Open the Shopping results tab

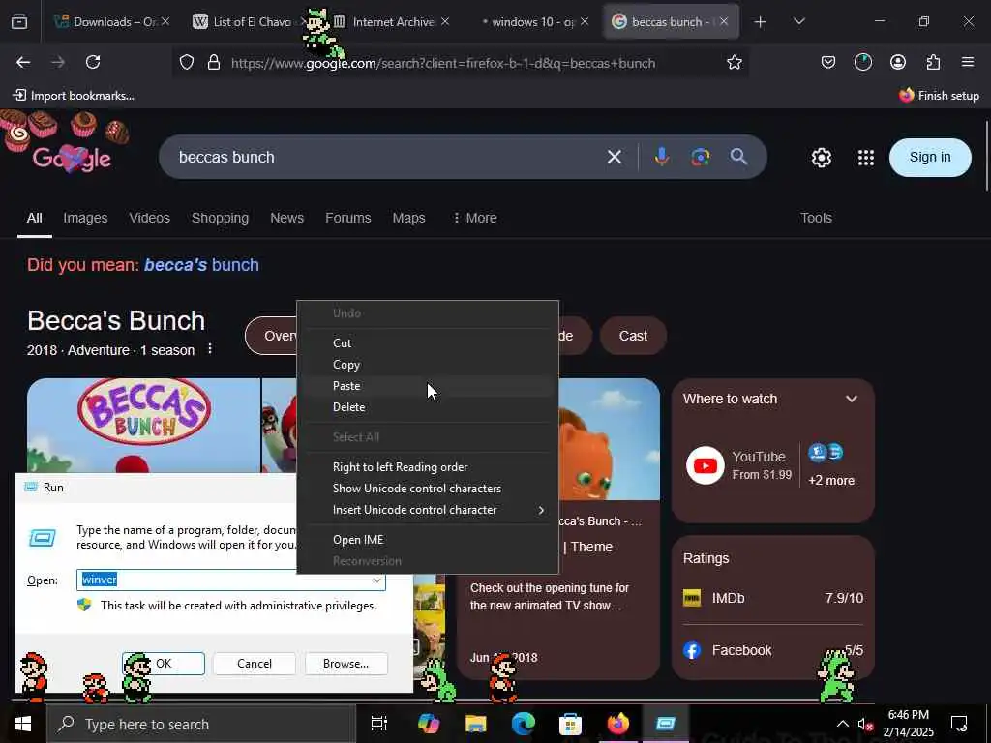[x=220, y=218]
